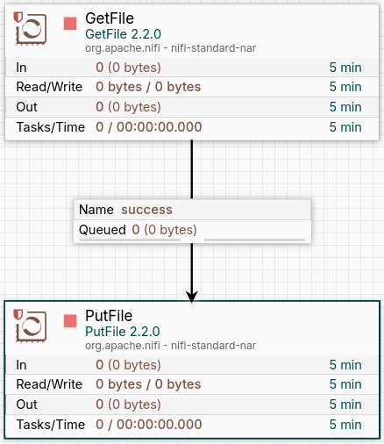Click the GetFile 2.2.0 version text
384x444 pixels.
point(123,34)
